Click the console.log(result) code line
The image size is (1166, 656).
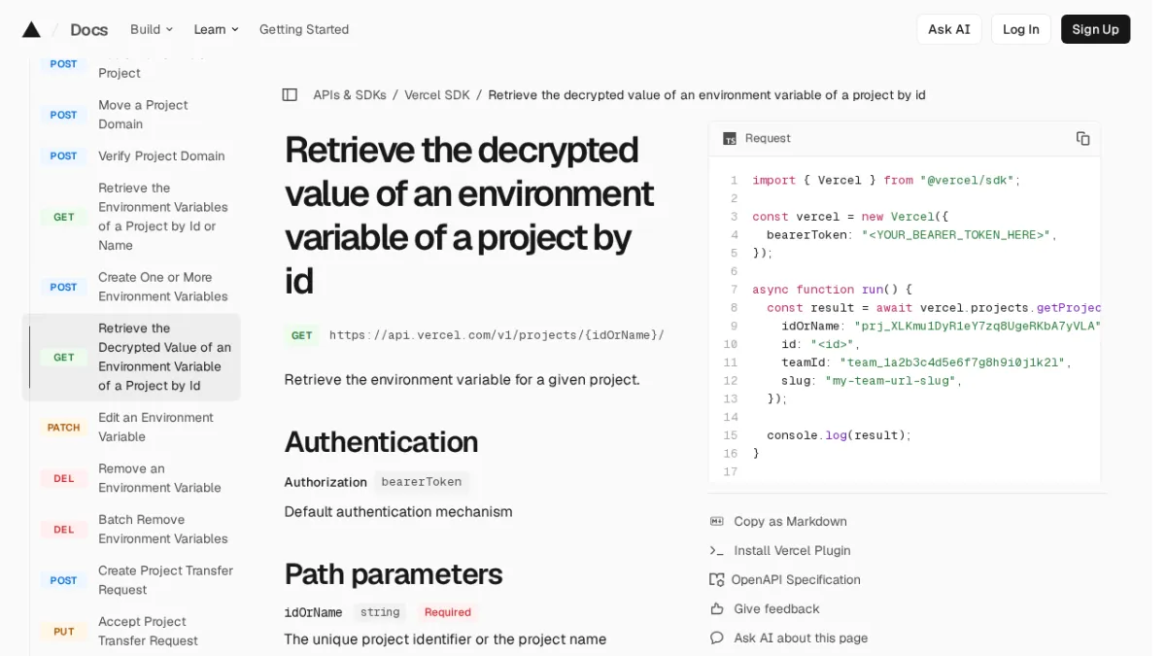[839, 434]
